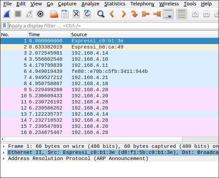This screenshot has height=178, width=219.
Task: Jump to the first packet
Action: (x=145, y=14)
